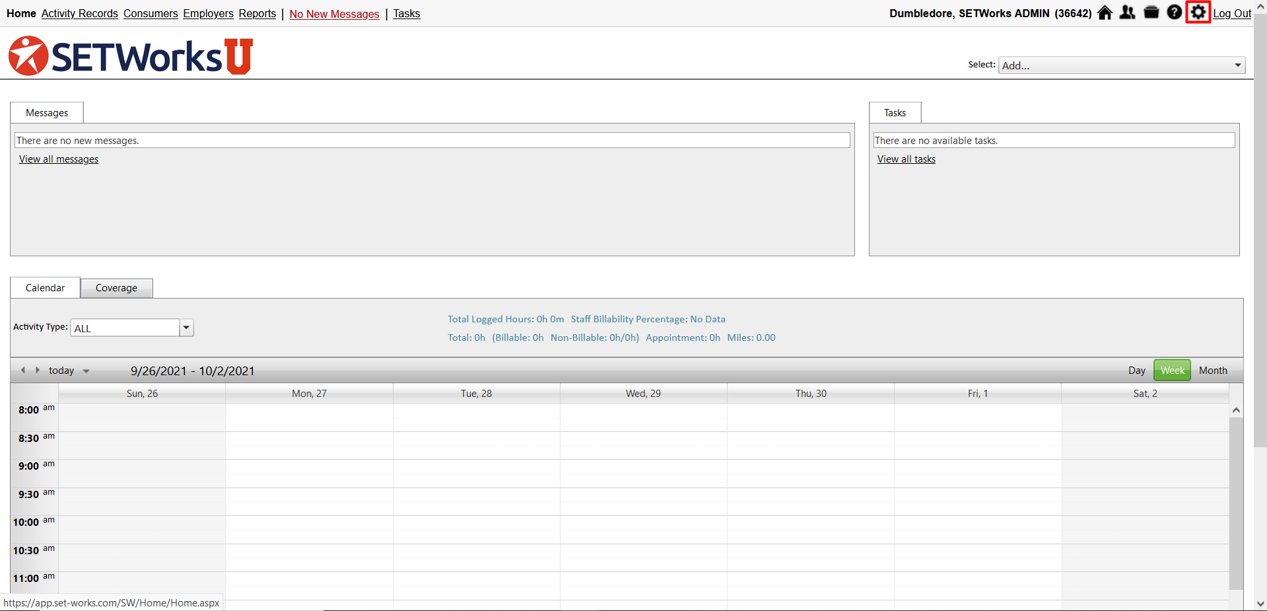Click the Mon, 27 column header
1267x611 pixels.
coord(310,394)
